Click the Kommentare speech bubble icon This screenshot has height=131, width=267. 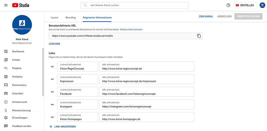[x=6, y=85]
